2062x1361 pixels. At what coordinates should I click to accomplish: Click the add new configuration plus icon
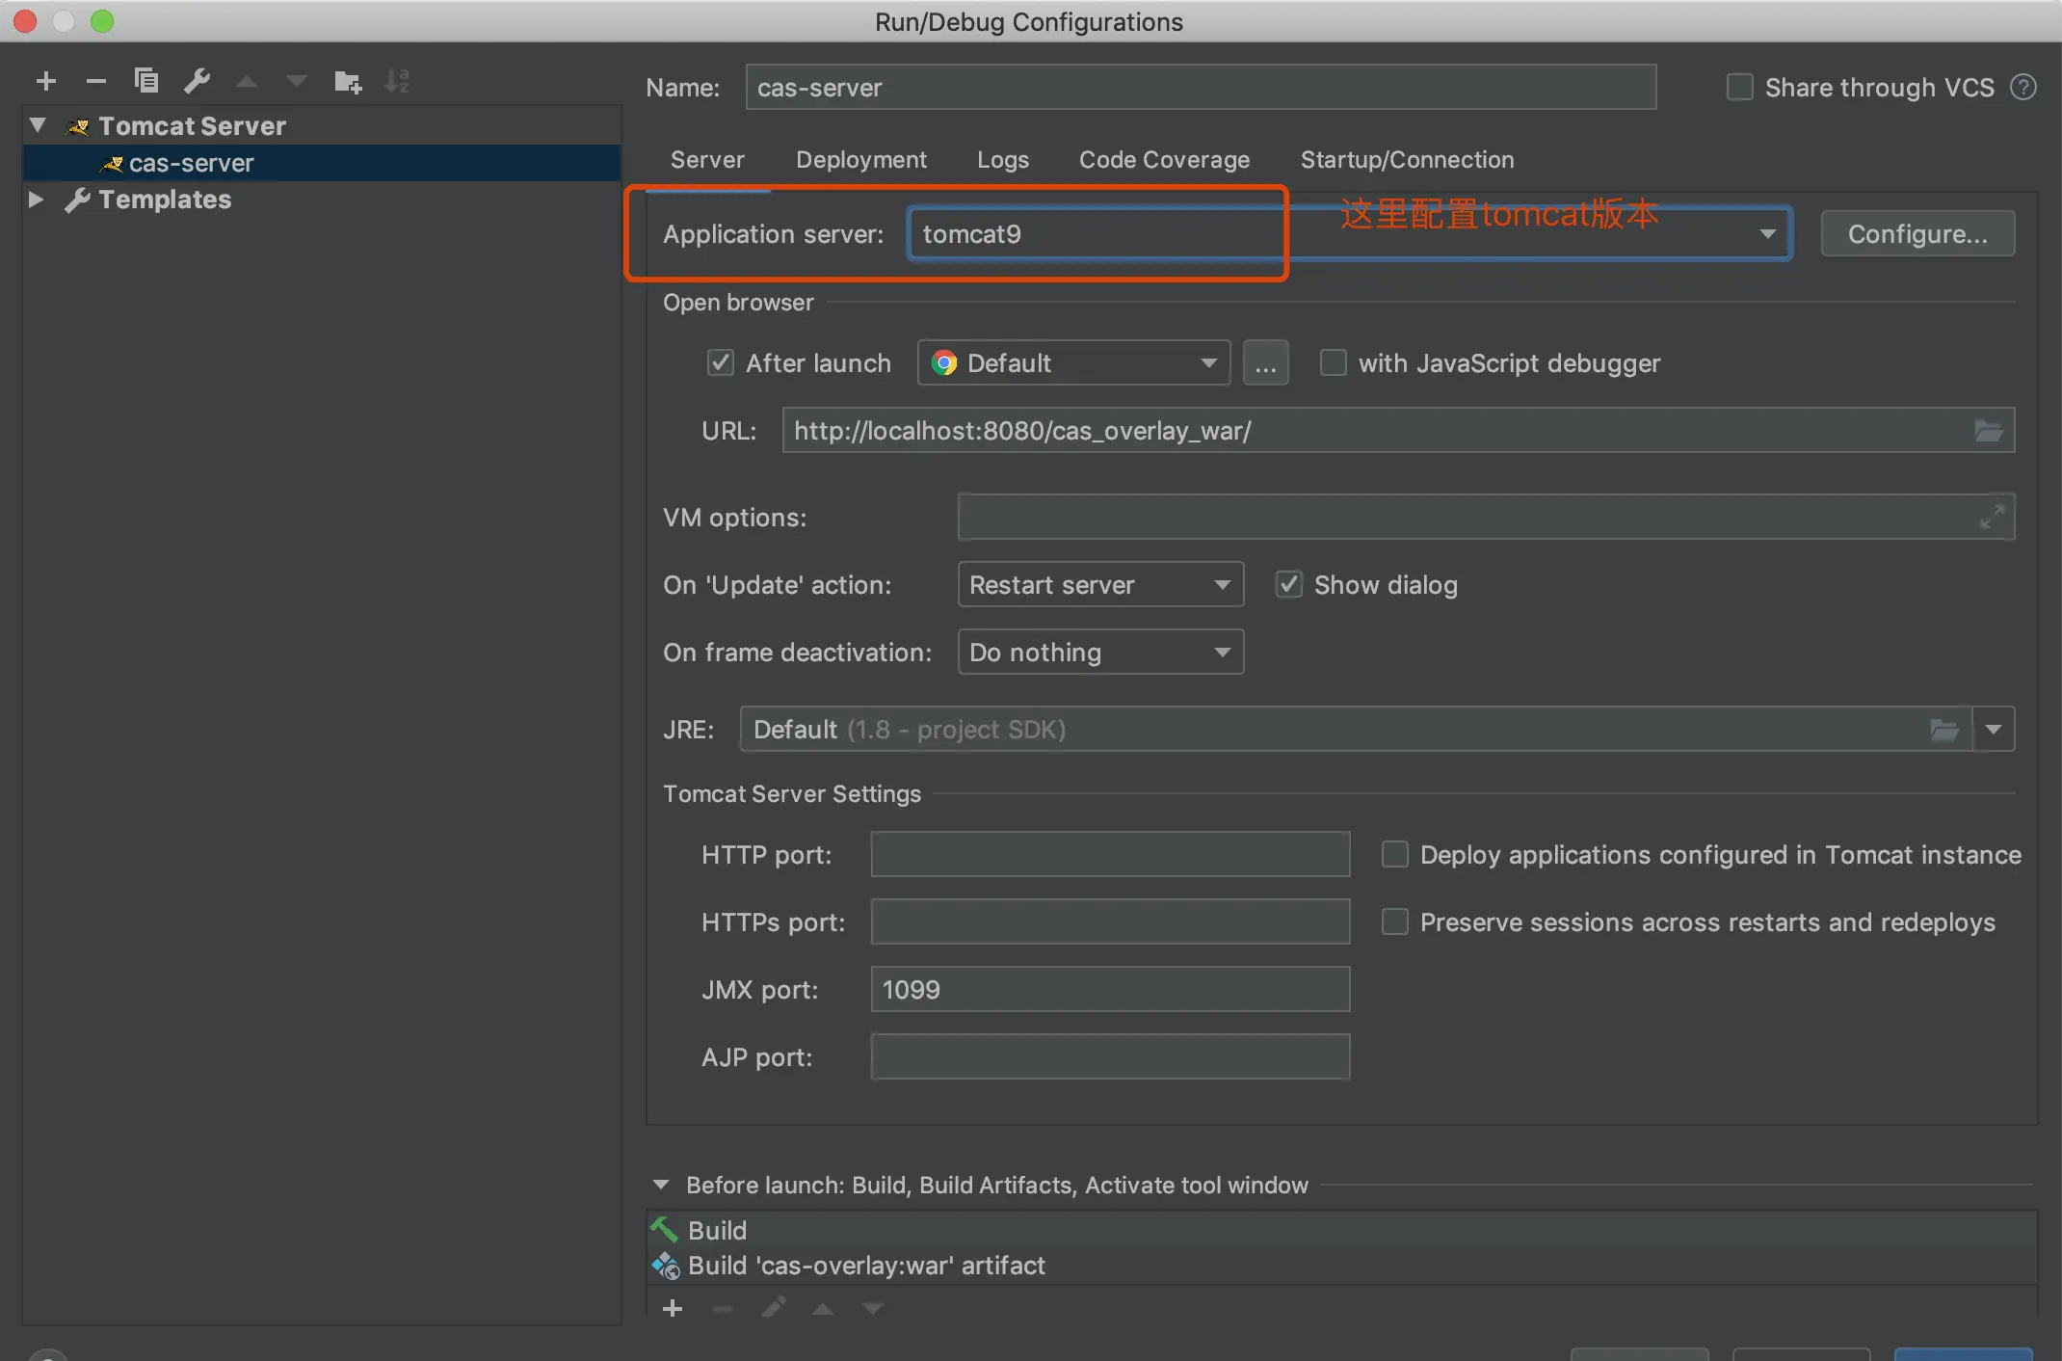45,81
